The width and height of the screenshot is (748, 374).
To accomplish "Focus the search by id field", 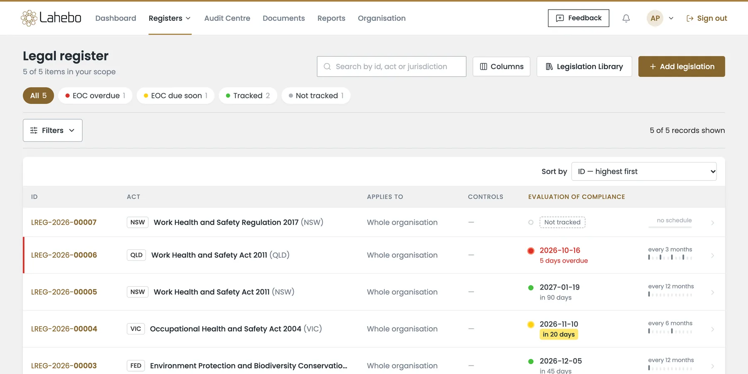I will [x=391, y=66].
